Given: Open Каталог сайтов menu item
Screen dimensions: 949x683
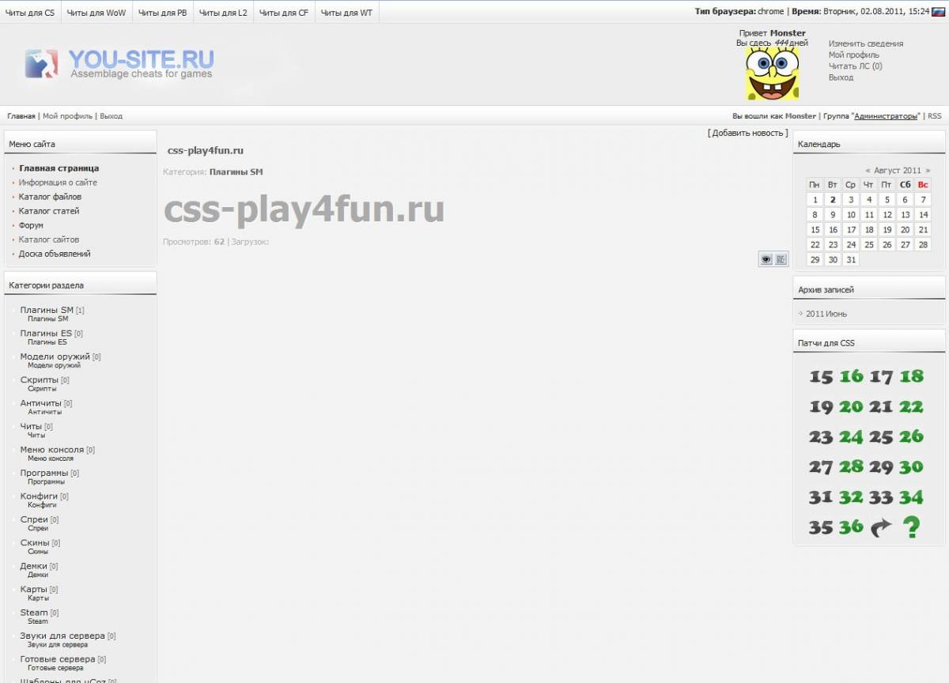Looking at the screenshot, I should (x=49, y=240).
